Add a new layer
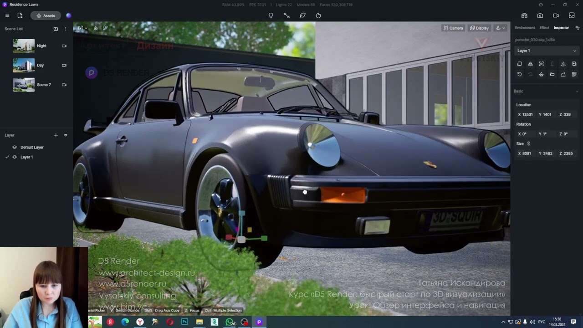Screen dimensions: 583x328 (56, 135)
